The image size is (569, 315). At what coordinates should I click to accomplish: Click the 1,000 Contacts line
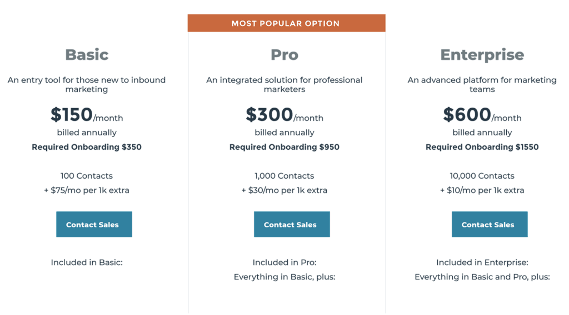(x=284, y=176)
